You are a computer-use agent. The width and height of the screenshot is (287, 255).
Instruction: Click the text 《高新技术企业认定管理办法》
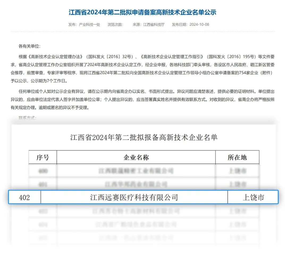pos(55,57)
